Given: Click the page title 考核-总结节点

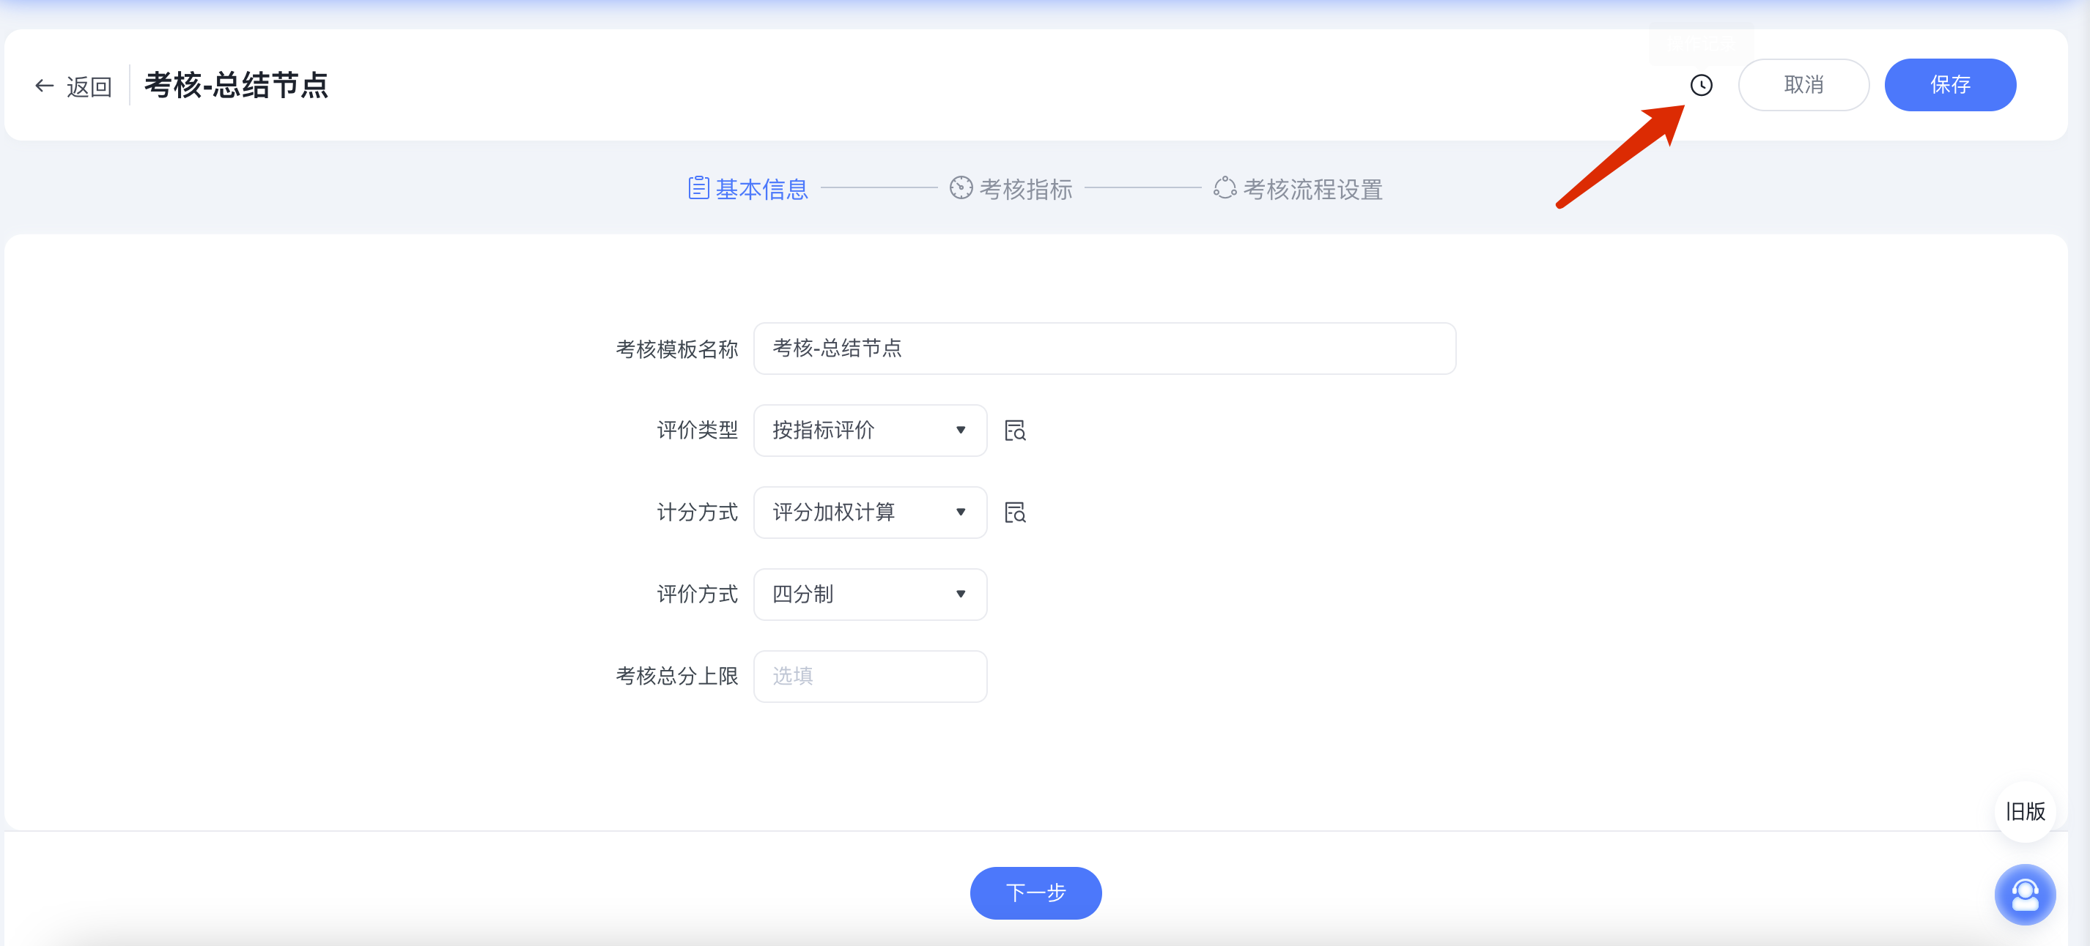Looking at the screenshot, I should 236,85.
